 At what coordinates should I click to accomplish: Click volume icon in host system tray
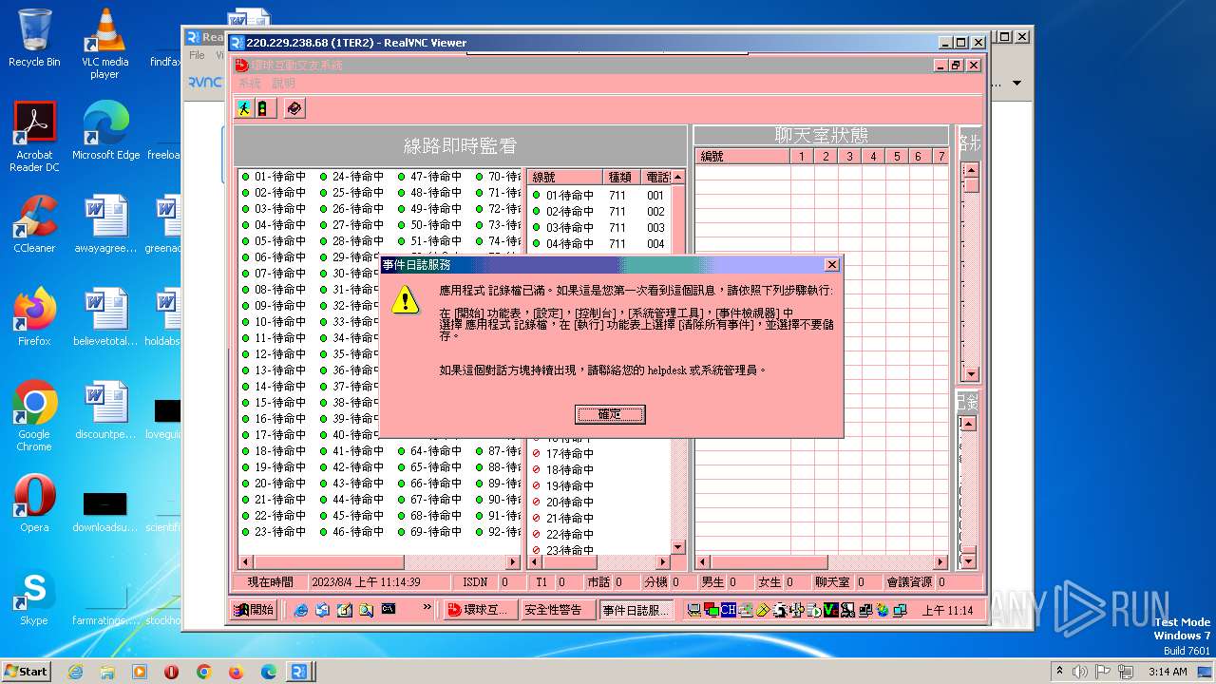[1080, 672]
